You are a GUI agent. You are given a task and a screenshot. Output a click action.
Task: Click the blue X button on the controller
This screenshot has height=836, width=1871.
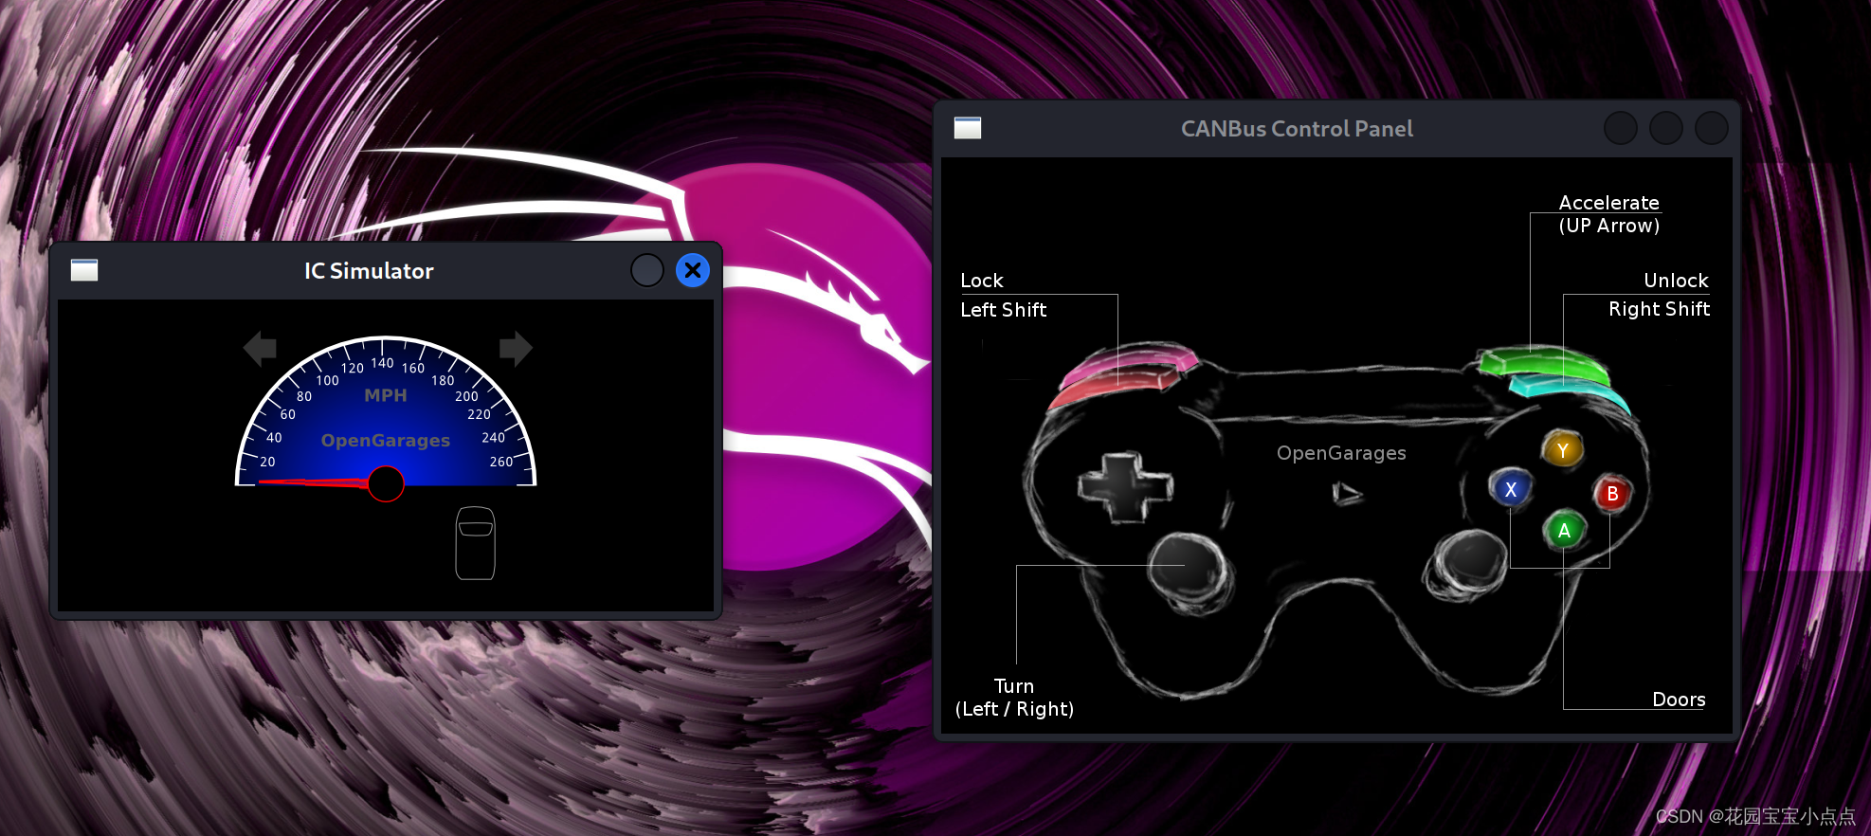1511,490
